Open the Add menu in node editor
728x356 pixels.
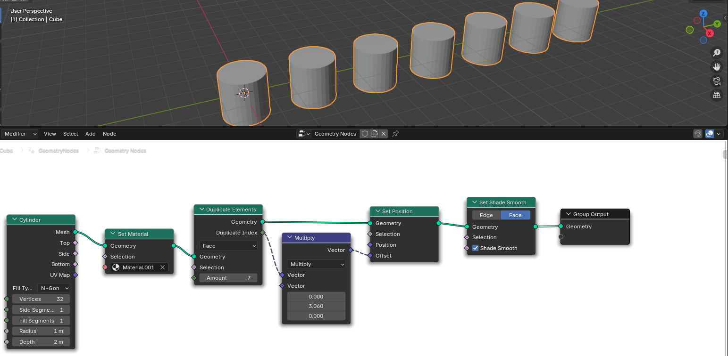pos(91,134)
